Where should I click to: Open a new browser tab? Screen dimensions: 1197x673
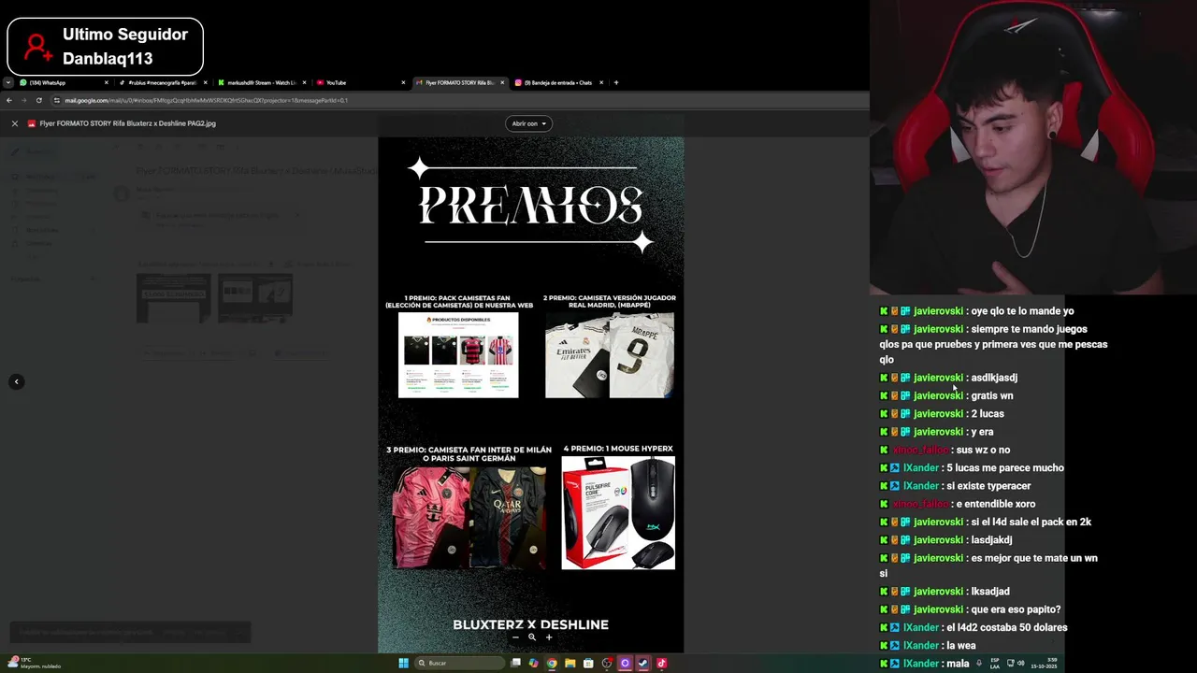615,82
